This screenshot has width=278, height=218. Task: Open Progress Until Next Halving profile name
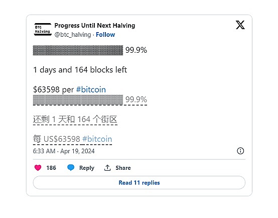pos(95,26)
